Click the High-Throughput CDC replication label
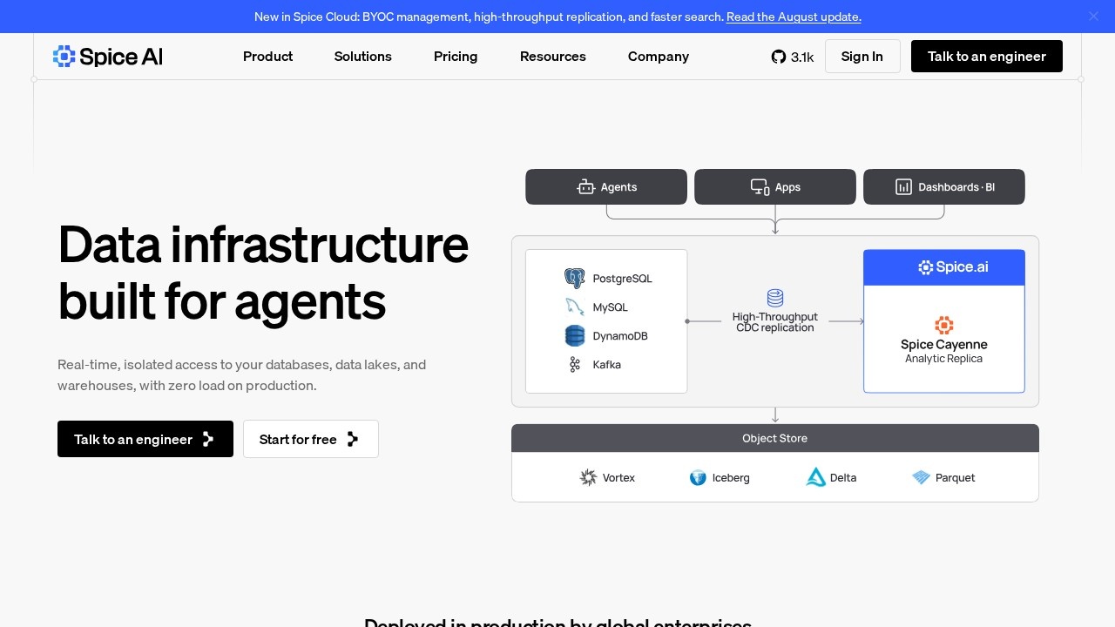This screenshot has height=627, width=1115. pyautogui.click(x=775, y=322)
